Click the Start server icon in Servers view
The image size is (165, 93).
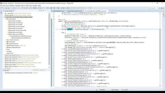tap(37, 70)
